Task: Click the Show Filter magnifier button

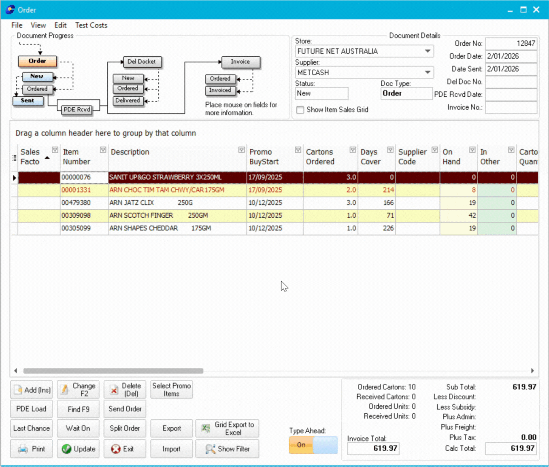Action: (x=227, y=449)
